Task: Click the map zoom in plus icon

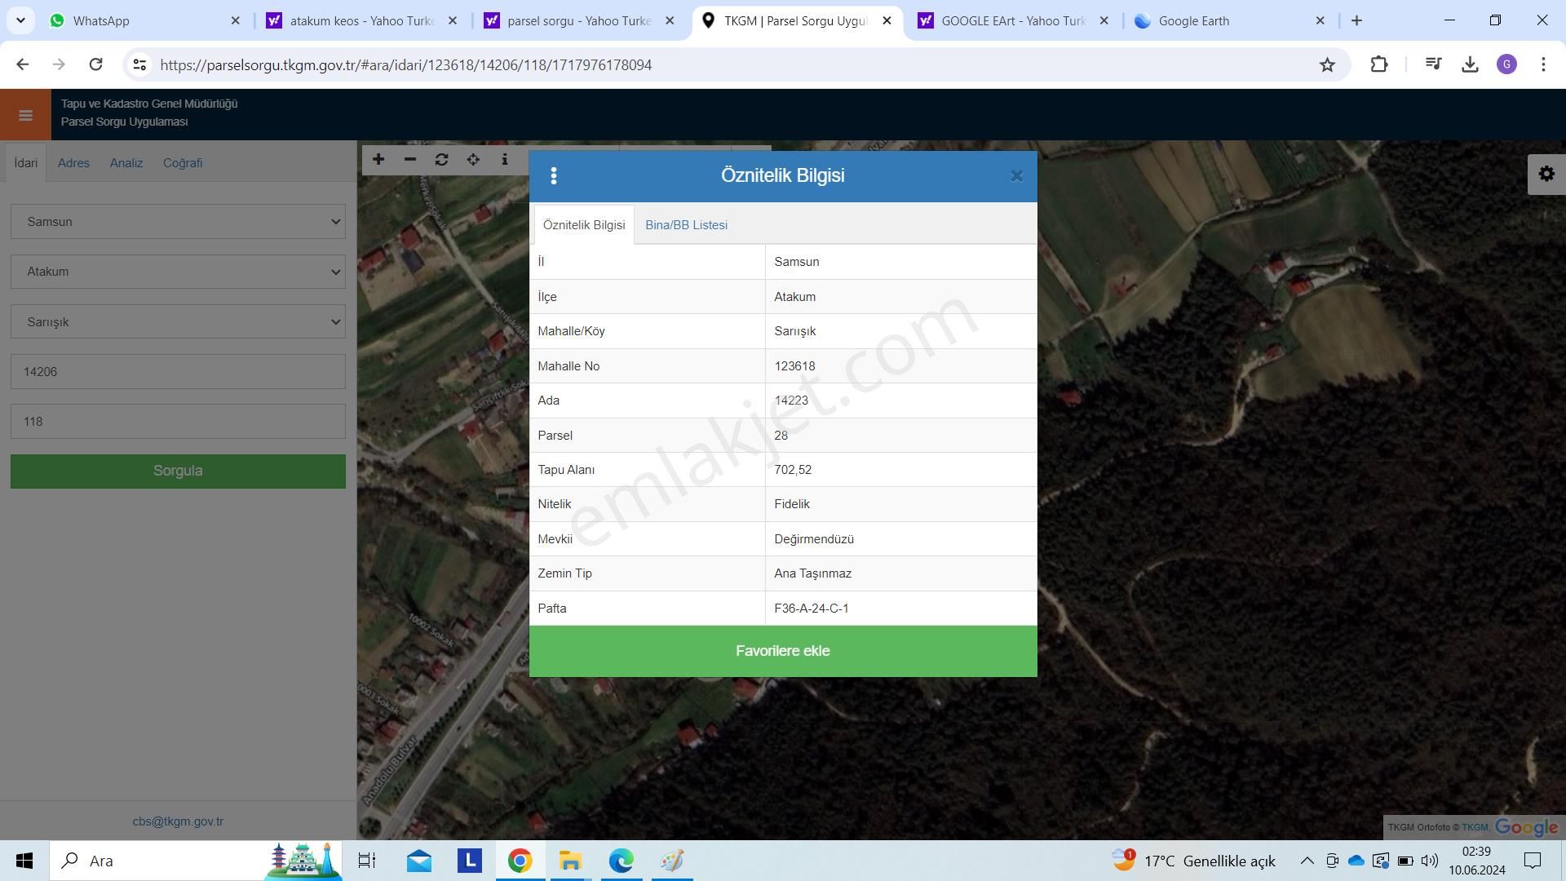Action: (378, 160)
